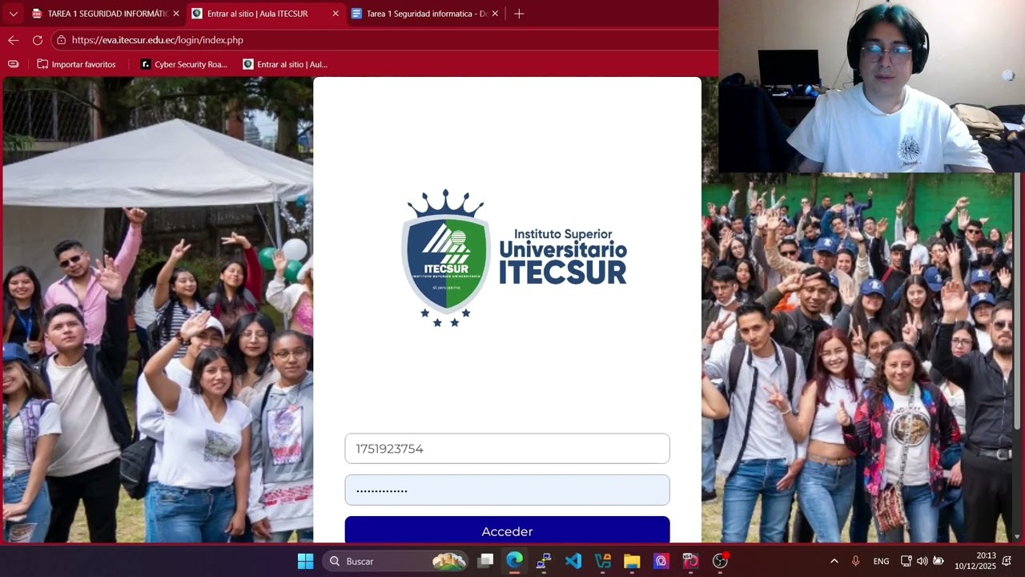
Task: Open Microsoft Edge from taskbar
Action: pyautogui.click(x=514, y=561)
